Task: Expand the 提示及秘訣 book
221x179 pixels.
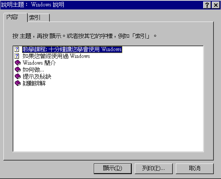Action: [37, 76]
